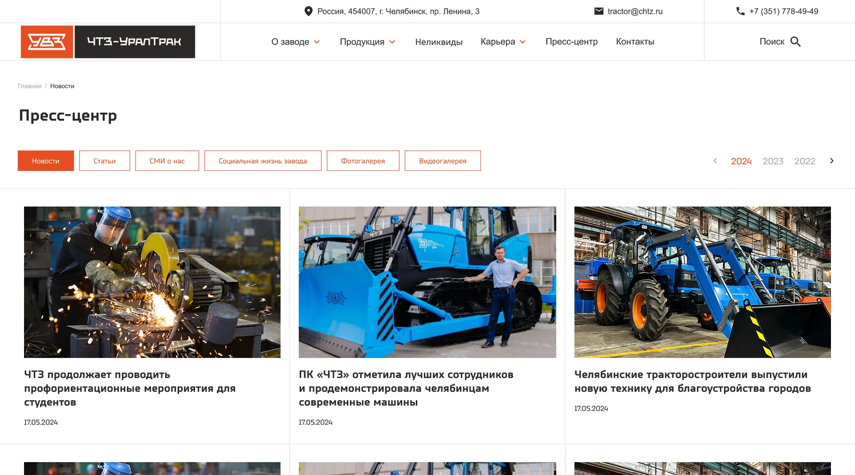Switch to the Статьи tab
Screen dimensions: 855x475
pyautogui.click(x=105, y=161)
